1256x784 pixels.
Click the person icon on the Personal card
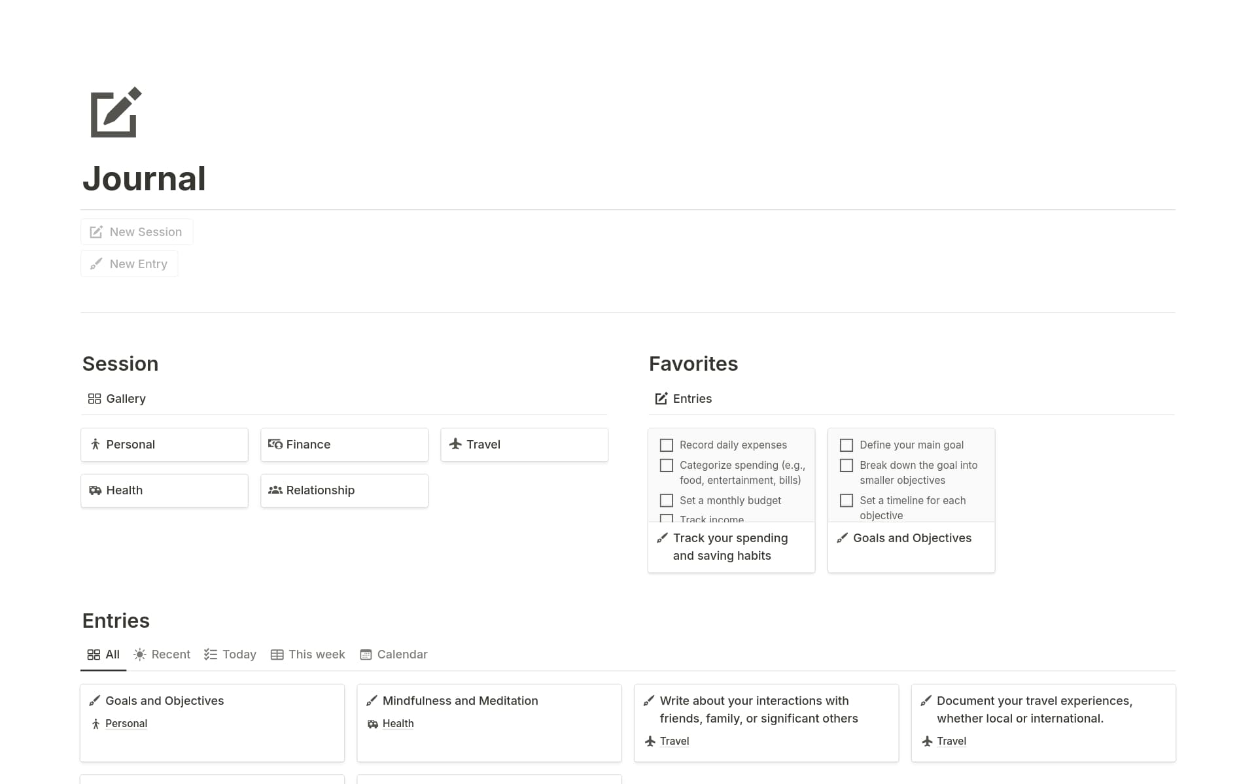click(x=96, y=444)
